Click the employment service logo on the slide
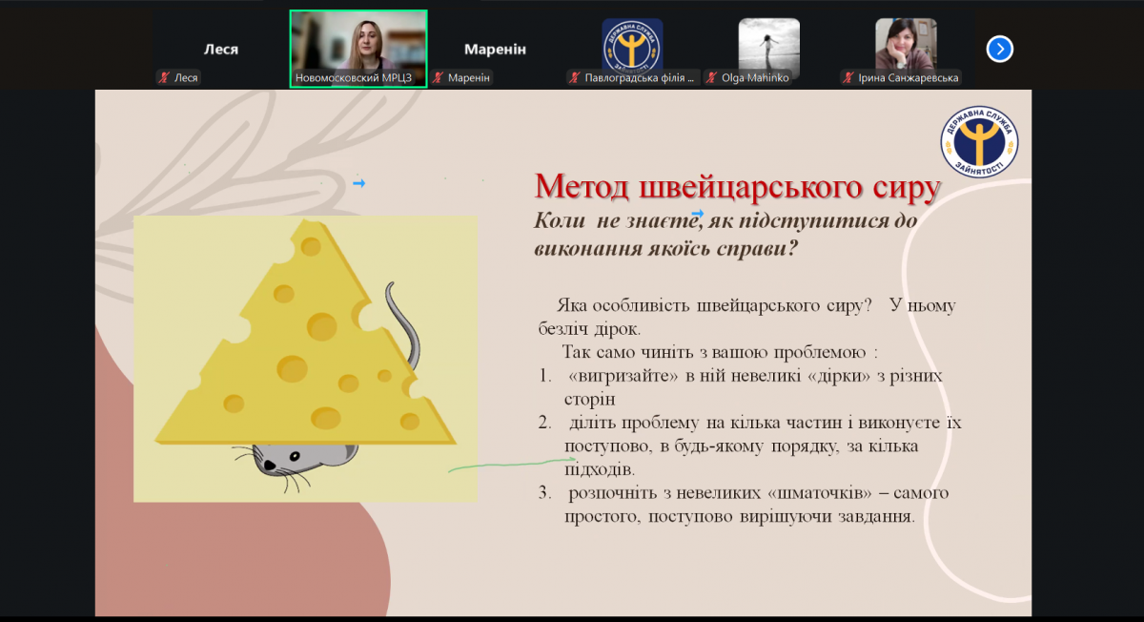 979,141
